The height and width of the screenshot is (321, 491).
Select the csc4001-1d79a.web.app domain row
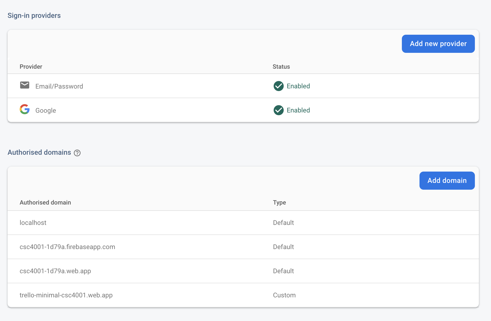point(55,271)
